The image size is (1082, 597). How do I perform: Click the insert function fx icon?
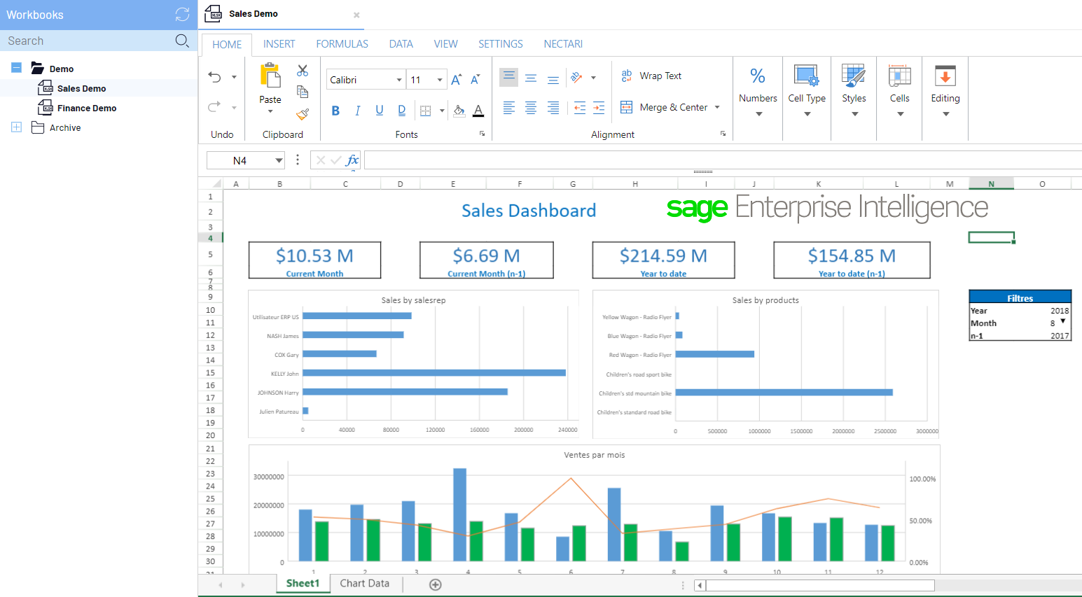(352, 160)
